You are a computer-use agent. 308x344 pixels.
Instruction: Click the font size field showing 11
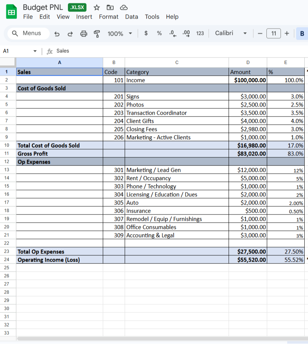pos(273,33)
